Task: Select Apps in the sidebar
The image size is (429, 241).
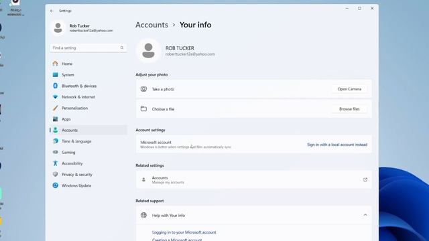Action: (88, 119)
